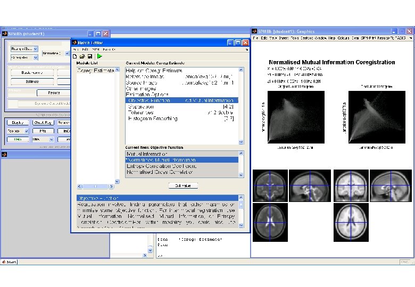Screen dimensions: 415x287
Task: Open the BasicIO menu in Batch Editor
Action: click(x=109, y=49)
